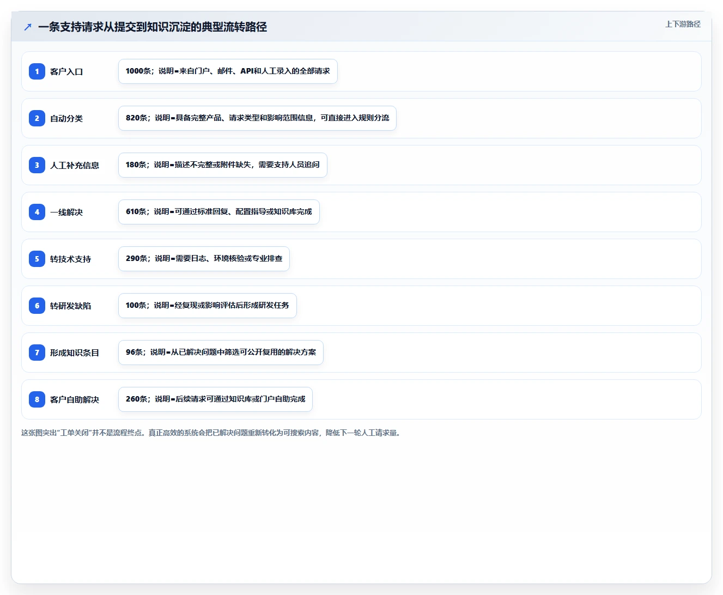Click the step 8 number badge

click(37, 399)
